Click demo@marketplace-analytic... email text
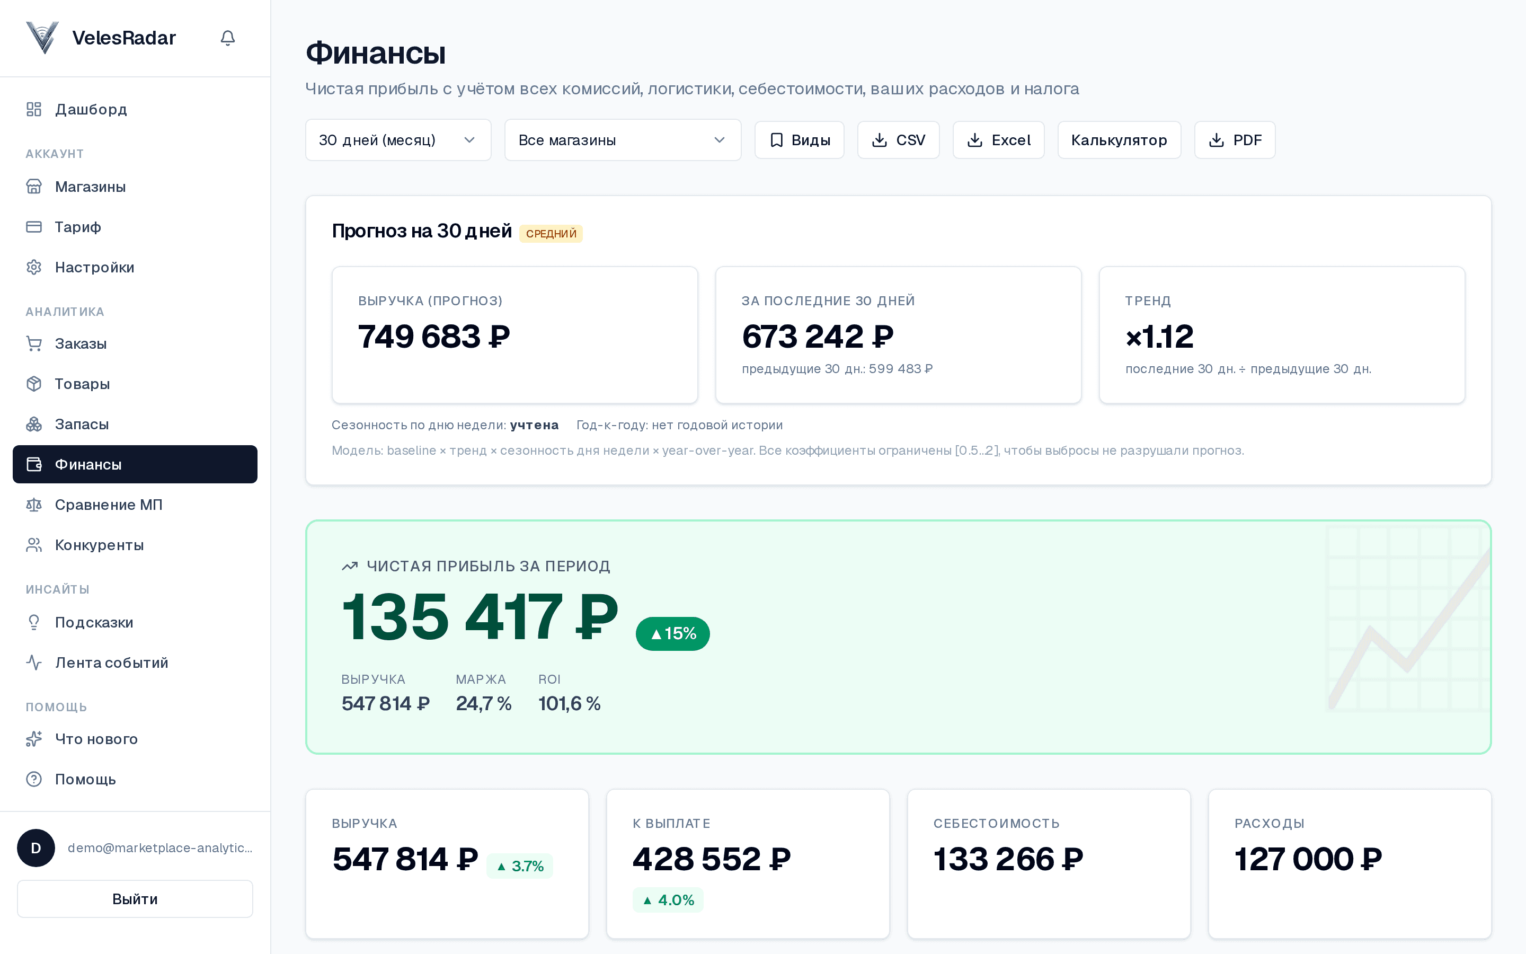The width and height of the screenshot is (1526, 954). pos(160,848)
